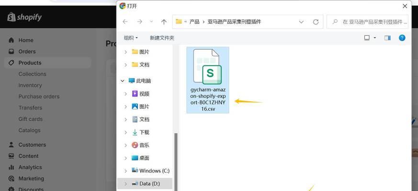Expand the top 文档 folder in the tree
418x191 pixels.
(x=125, y=64)
